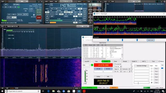The image size is (166, 93).
Task: Select the USB demodulation mode
Action: [80, 9]
